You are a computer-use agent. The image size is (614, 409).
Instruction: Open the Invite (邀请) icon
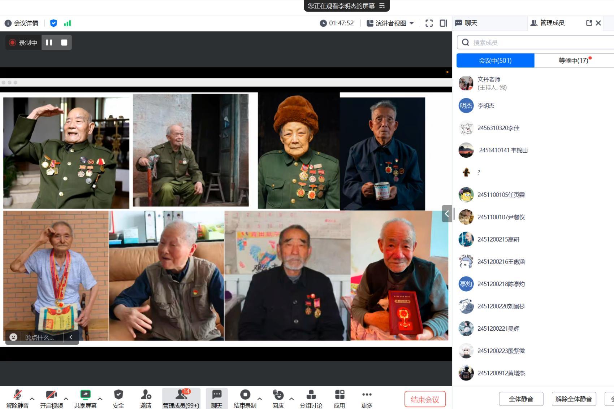146,399
